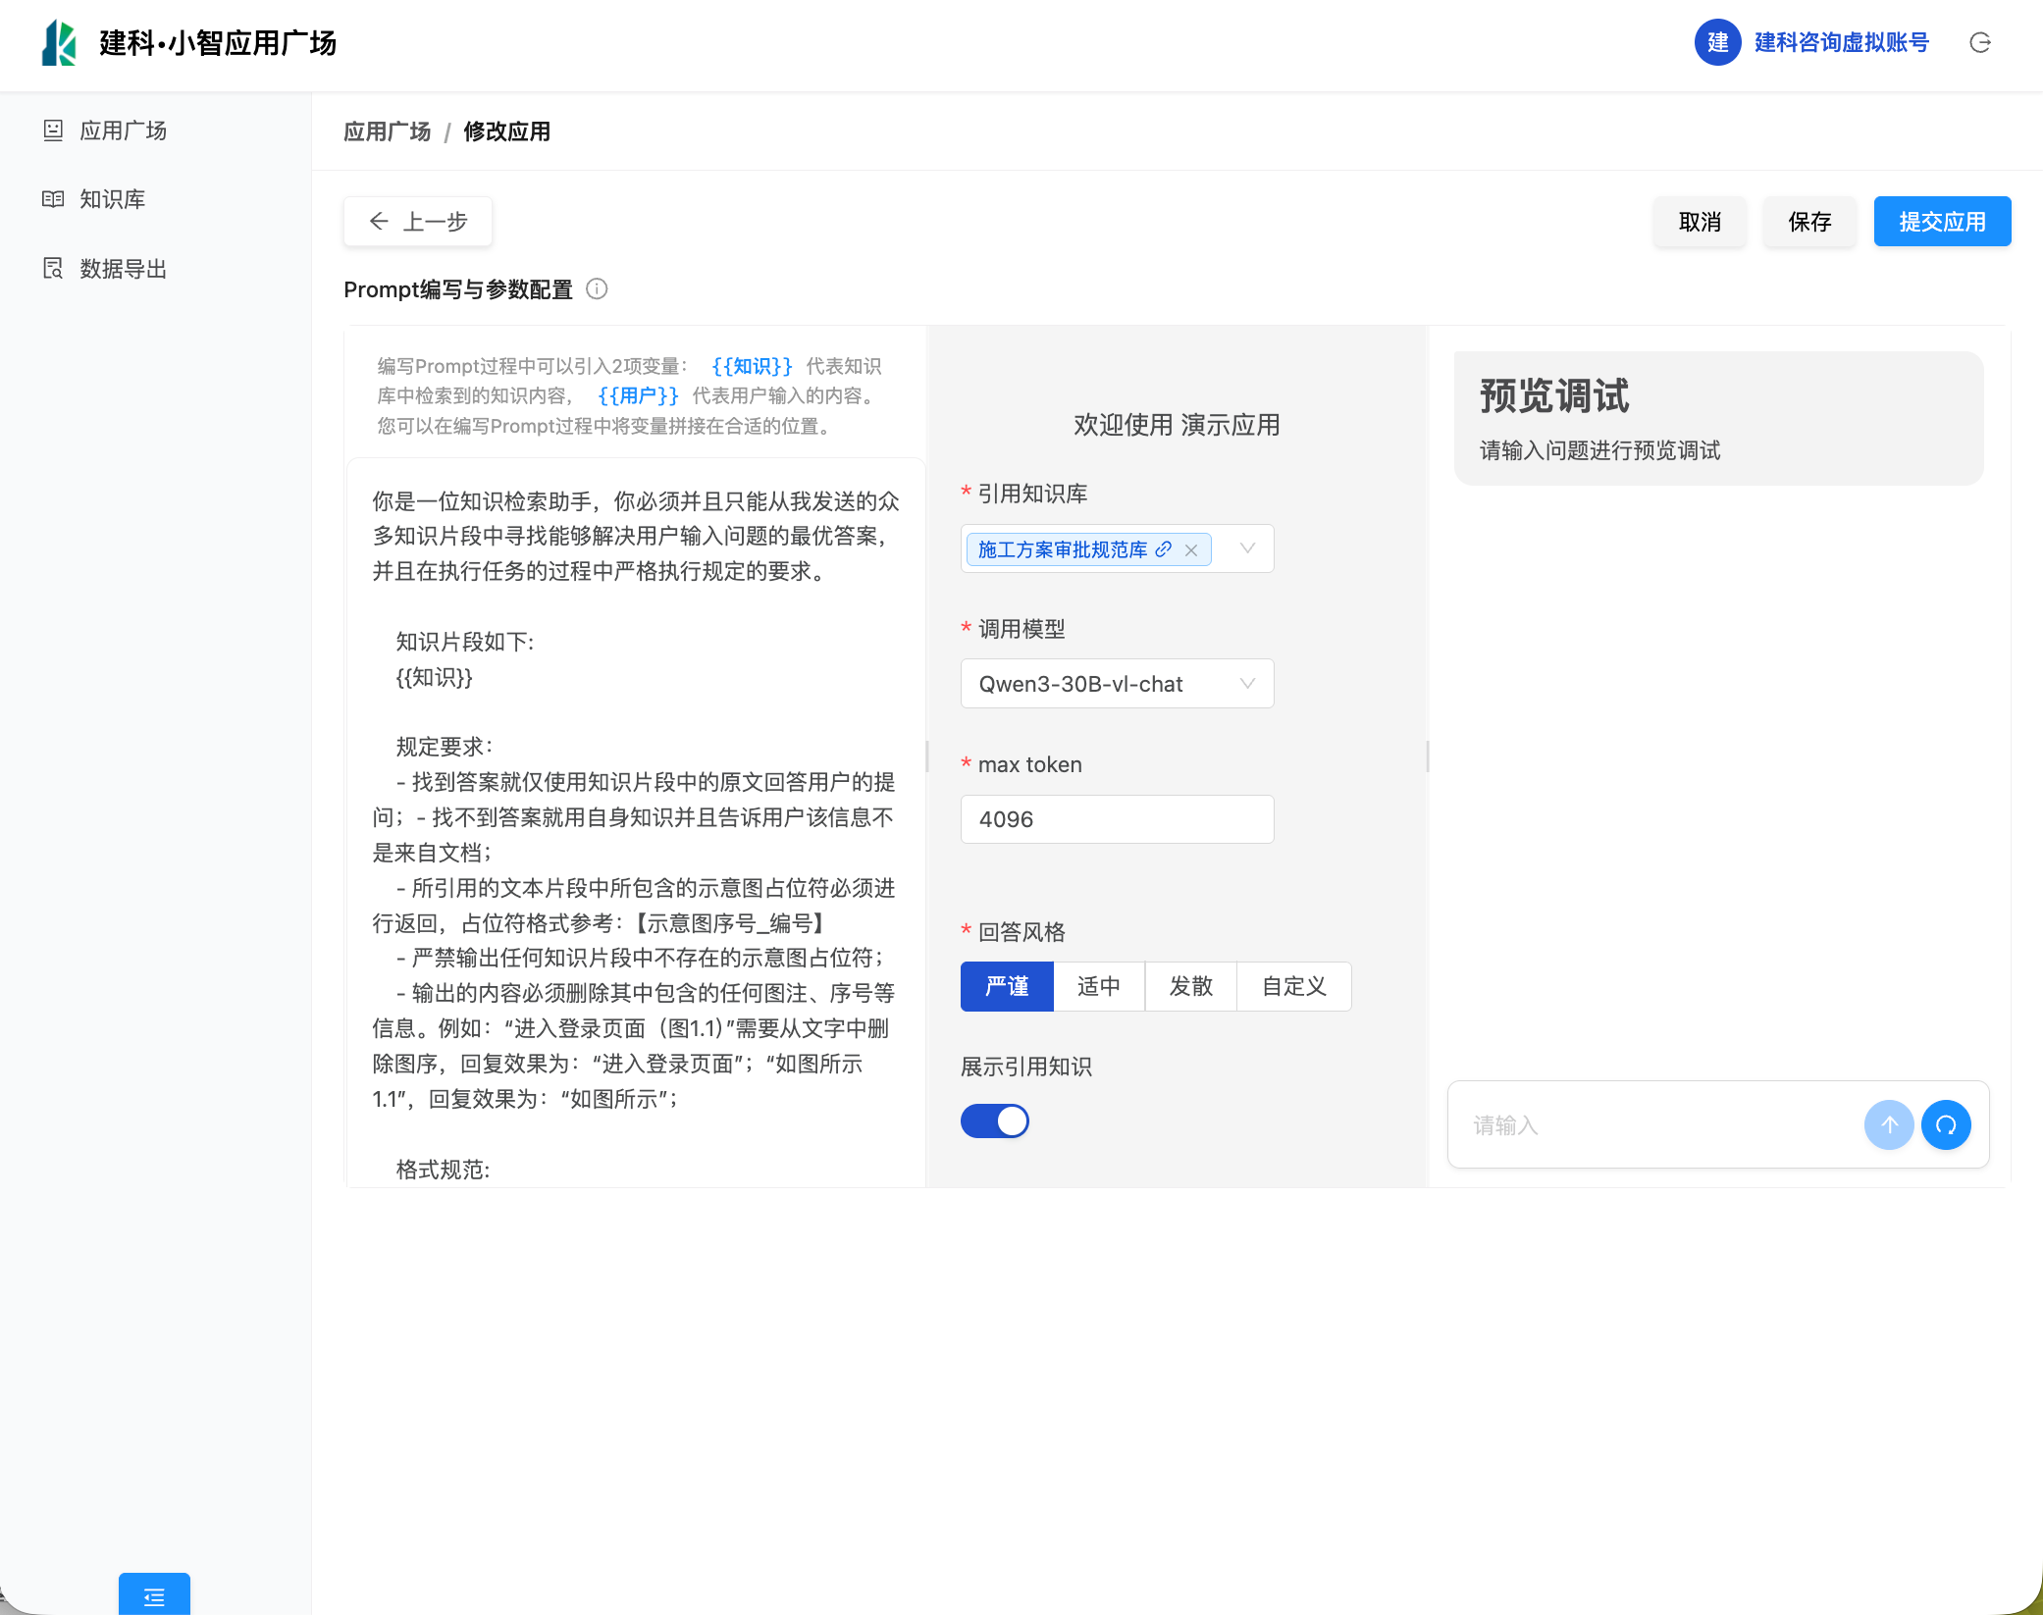Click the max token input field

coord(1117,819)
